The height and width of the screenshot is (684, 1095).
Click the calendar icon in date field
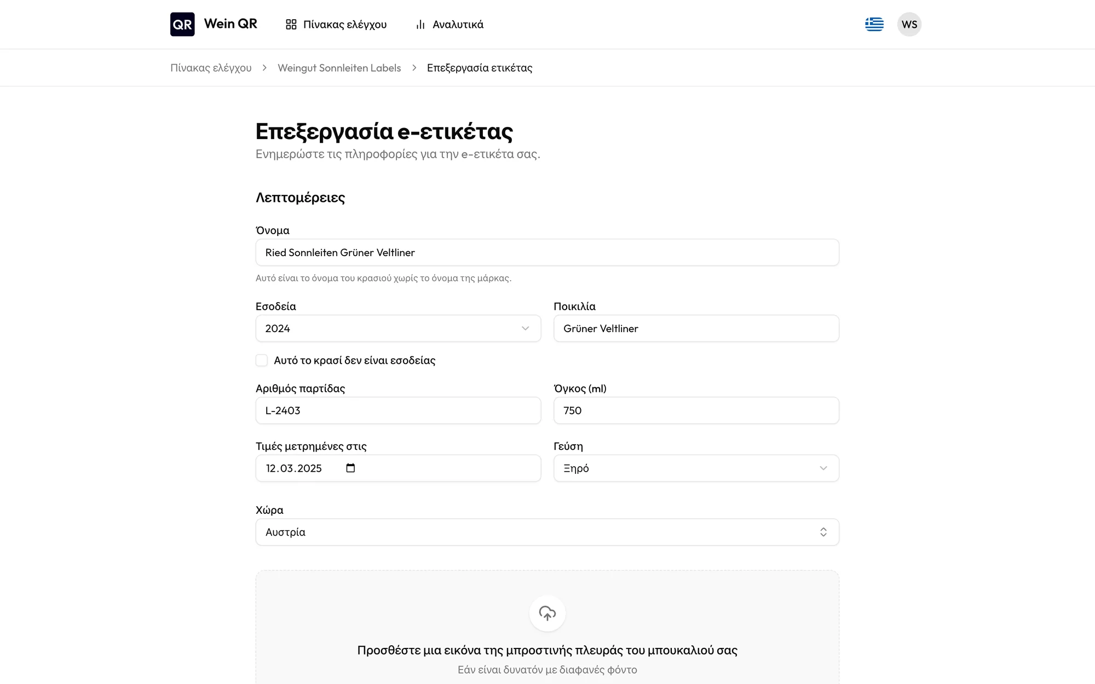click(x=351, y=468)
